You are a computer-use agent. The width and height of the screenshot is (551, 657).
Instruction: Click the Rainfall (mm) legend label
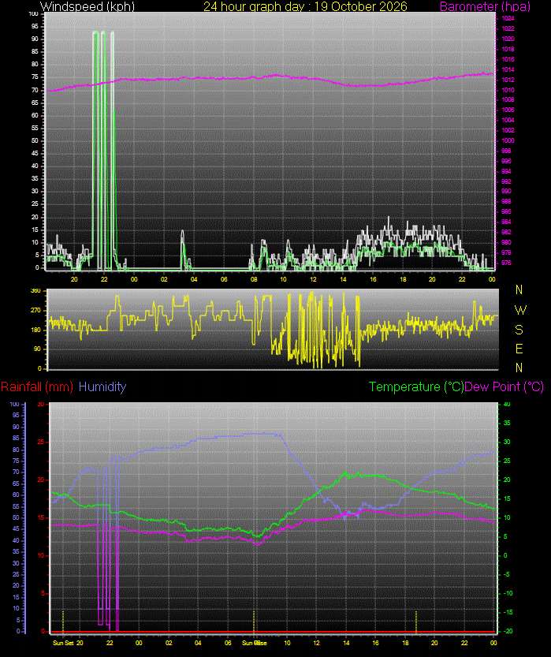click(37, 386)
